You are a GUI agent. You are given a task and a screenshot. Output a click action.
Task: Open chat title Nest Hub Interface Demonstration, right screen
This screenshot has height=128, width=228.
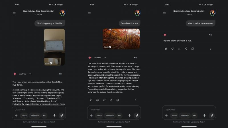tap(189, 11)
